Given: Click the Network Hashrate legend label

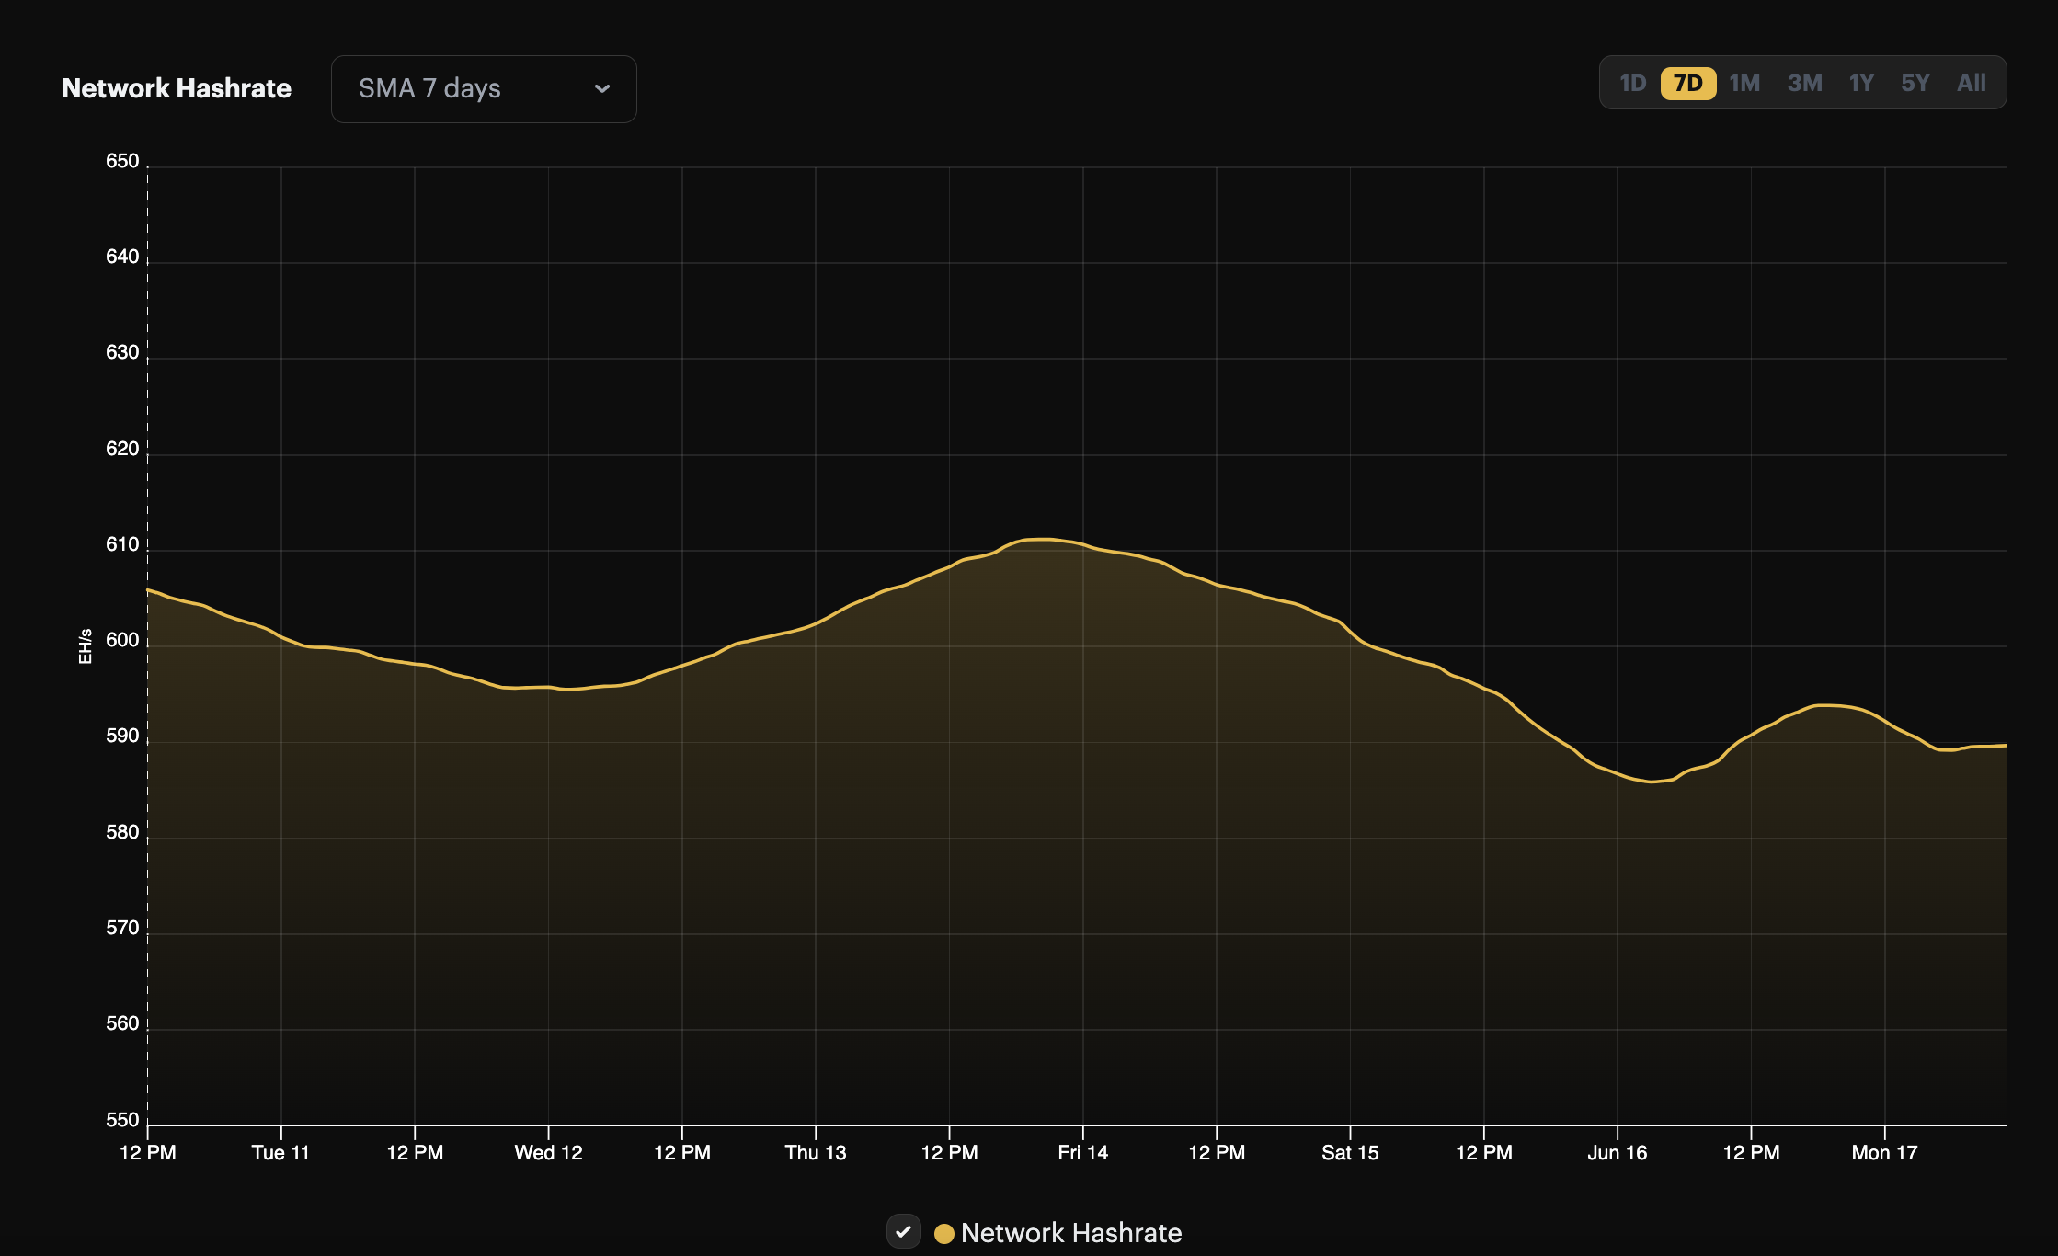Looking at the screenshot, I should pos(1070,1233).
